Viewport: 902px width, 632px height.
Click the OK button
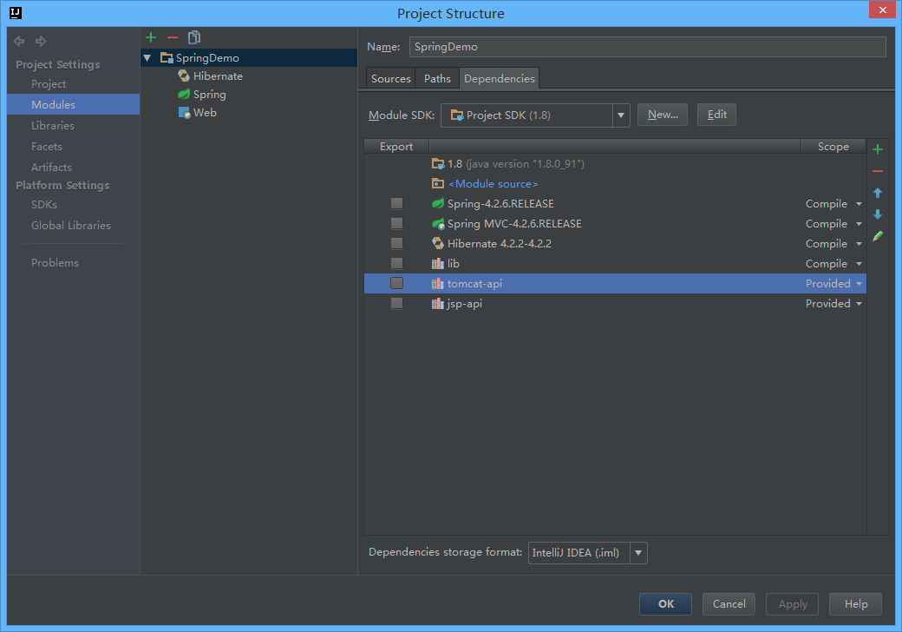pos(665,604)
